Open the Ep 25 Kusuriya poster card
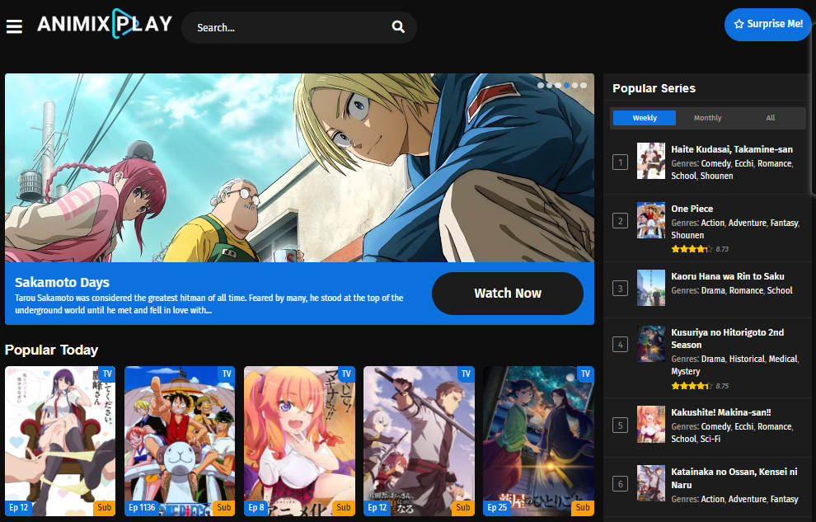 538,441
